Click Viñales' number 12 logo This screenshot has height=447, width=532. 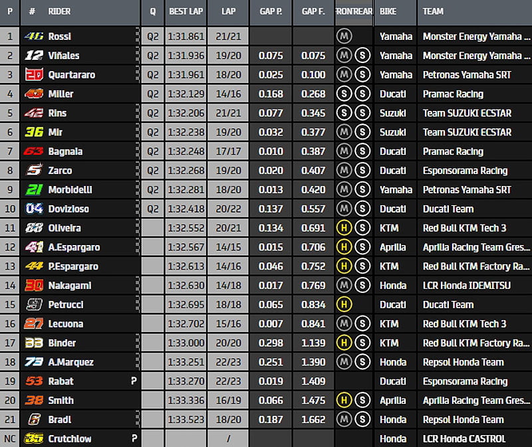point(34,55)
